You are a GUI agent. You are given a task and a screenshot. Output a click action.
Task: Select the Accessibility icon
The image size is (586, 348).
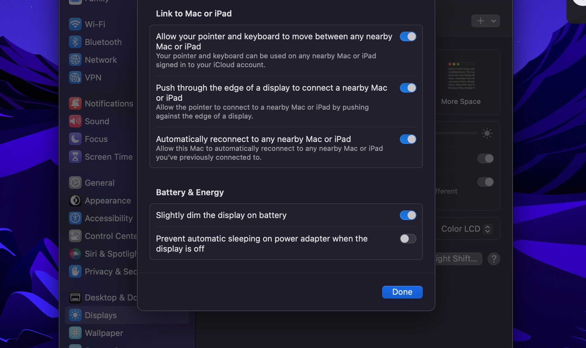click(75, 218)
